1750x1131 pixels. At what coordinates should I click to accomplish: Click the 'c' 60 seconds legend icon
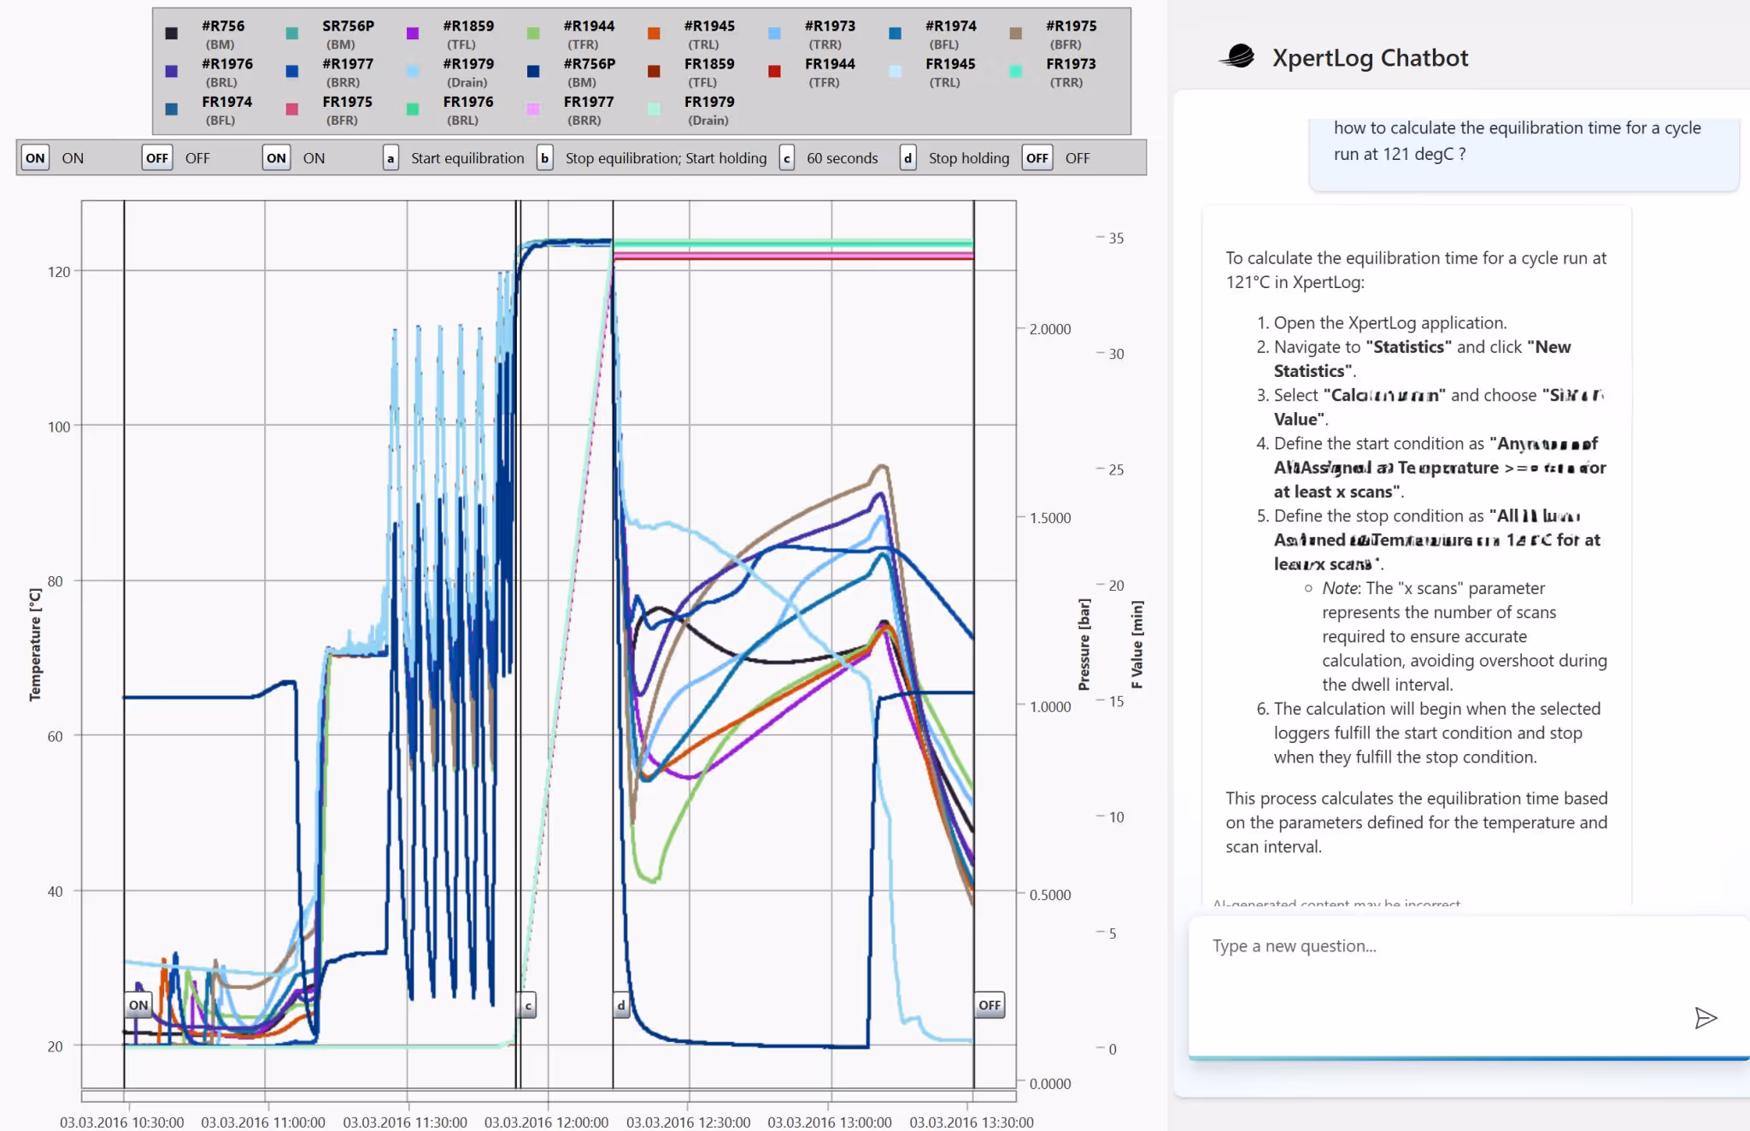click(787, 158)
